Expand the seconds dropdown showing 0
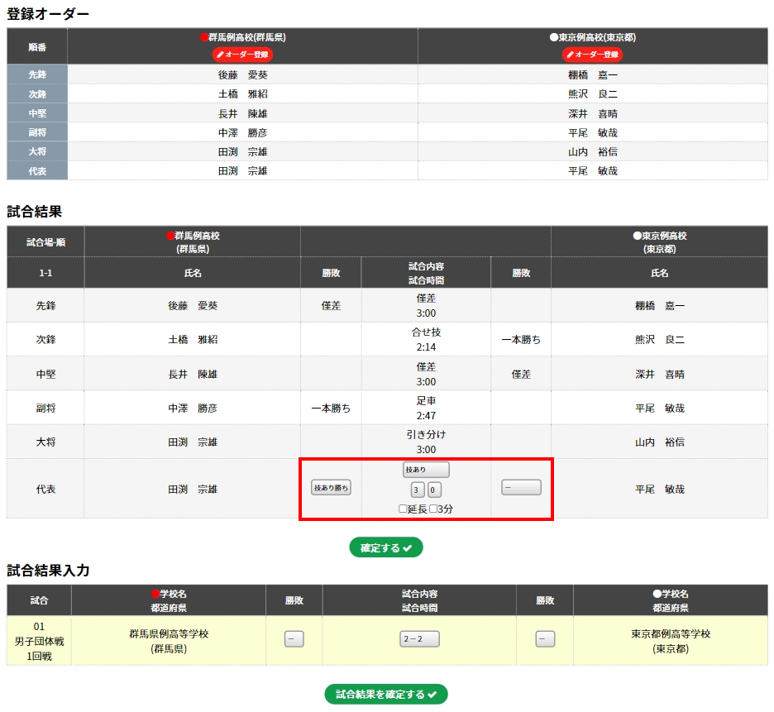The image size is (774, 712). (434, 490)
